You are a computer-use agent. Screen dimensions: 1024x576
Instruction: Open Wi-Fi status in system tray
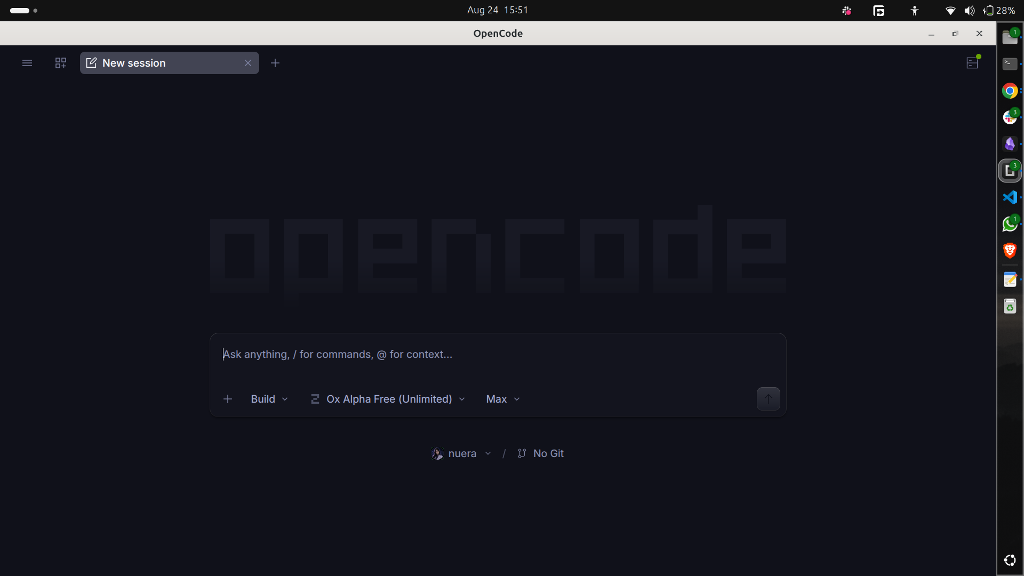[950, 11]
